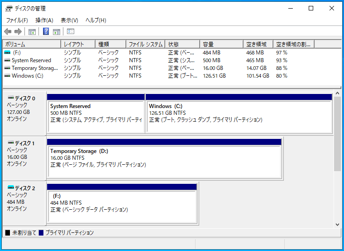Image resolution: width=344 pixels, height=251 pixels.
Task: Click the 484 MB capacity cell
Action: coord(211,53)
